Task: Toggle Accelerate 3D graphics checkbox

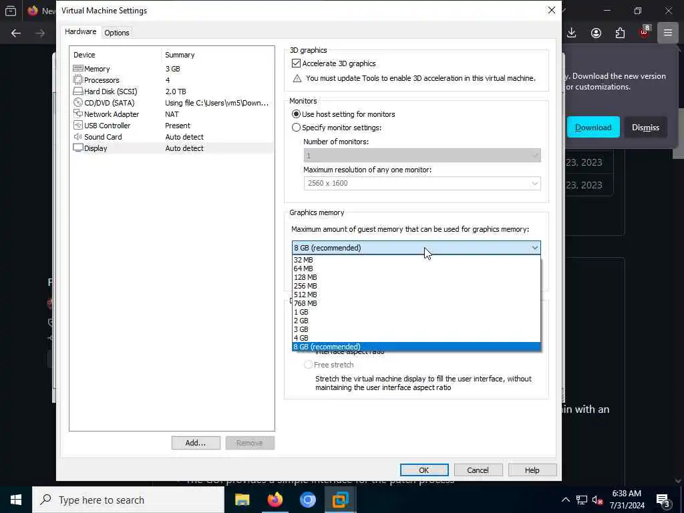Action: click(296, 63)
